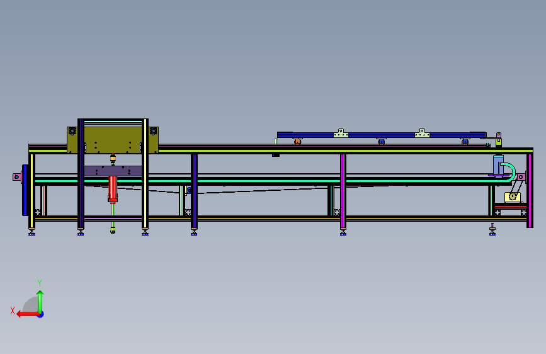Click the green Y axis arrow of the triad
546x354 pixels.
pos(40,301)
